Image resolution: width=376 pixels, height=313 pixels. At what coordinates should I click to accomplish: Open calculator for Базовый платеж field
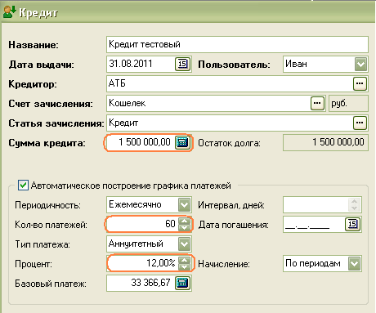pos(182,283)
